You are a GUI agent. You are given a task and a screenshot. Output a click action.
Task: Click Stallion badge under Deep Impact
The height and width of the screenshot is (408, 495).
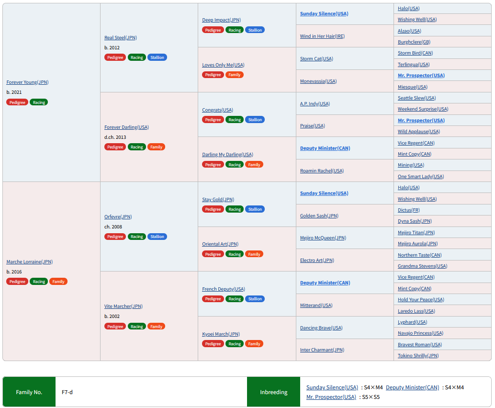(255, 30)
